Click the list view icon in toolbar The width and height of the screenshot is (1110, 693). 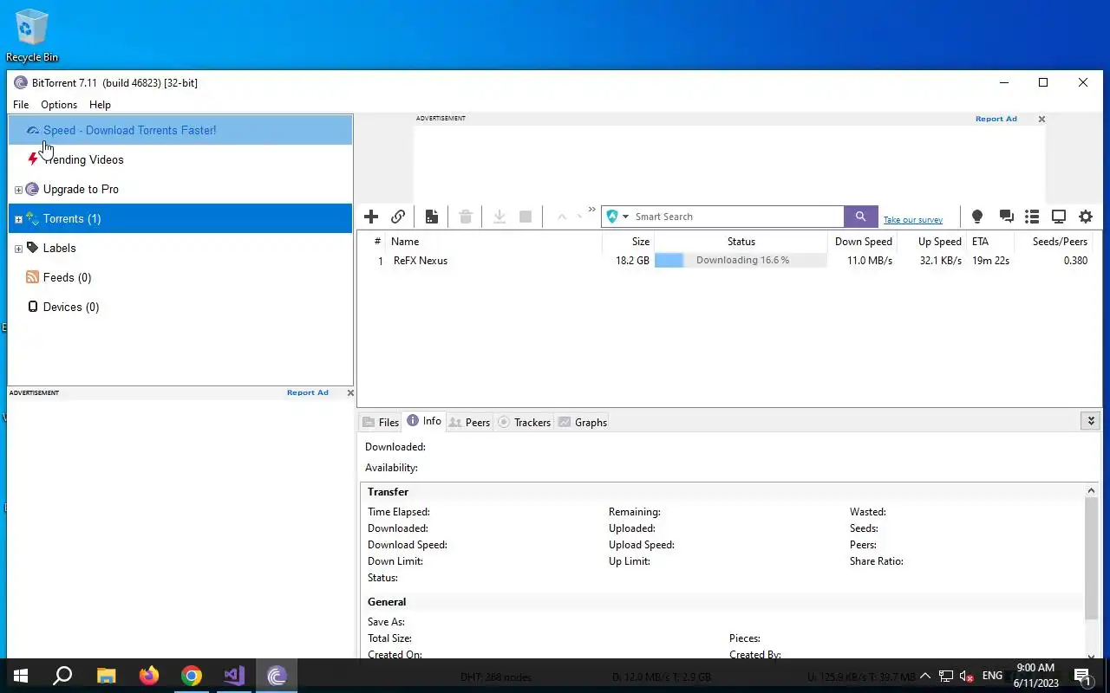pyautogui.click(x=1032, y=217)
